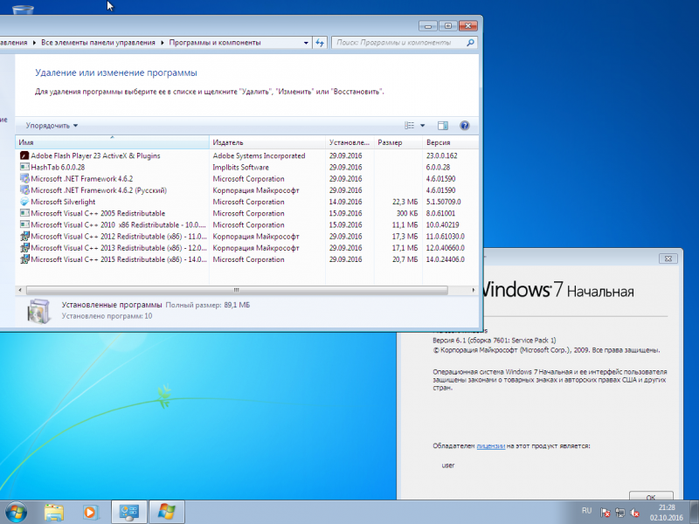Click the 14.09.2016 install date cell

345,202
